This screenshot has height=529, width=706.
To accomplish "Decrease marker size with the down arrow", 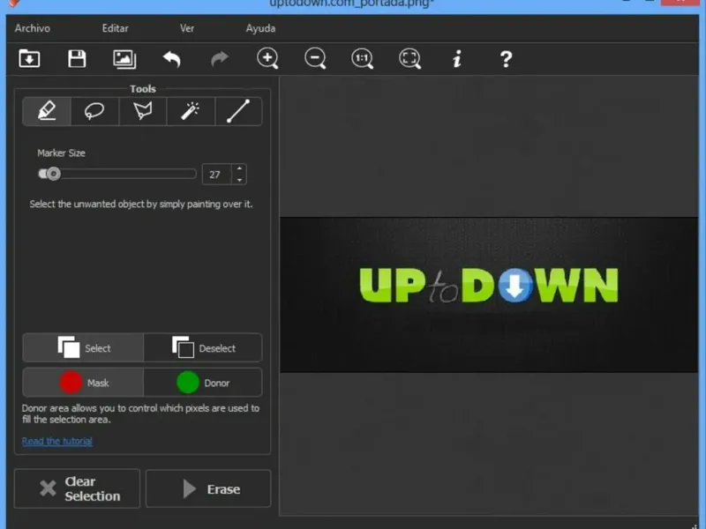I will 239,180.
